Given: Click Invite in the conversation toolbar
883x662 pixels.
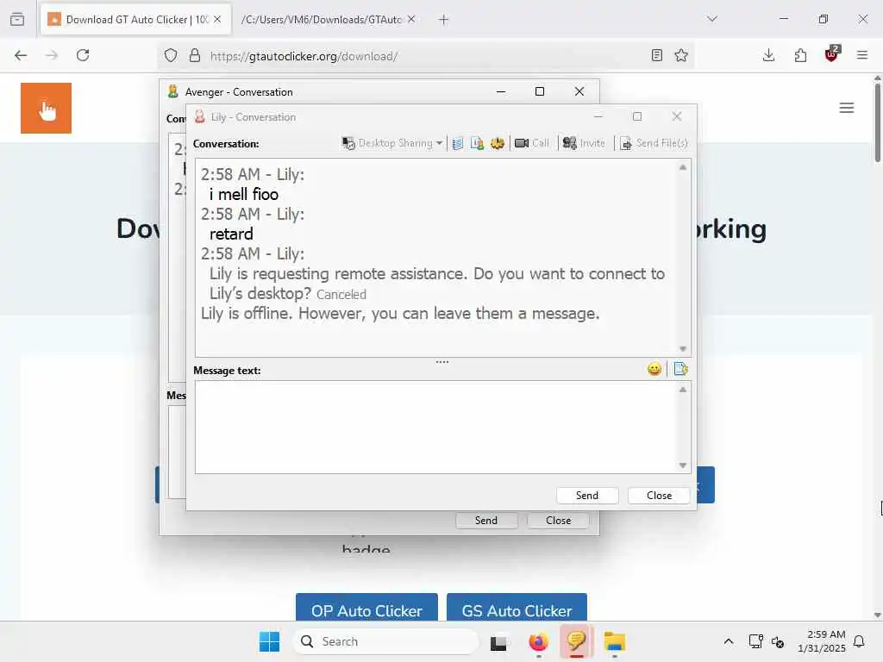Looking at the screenshot, I should point(584,143).
